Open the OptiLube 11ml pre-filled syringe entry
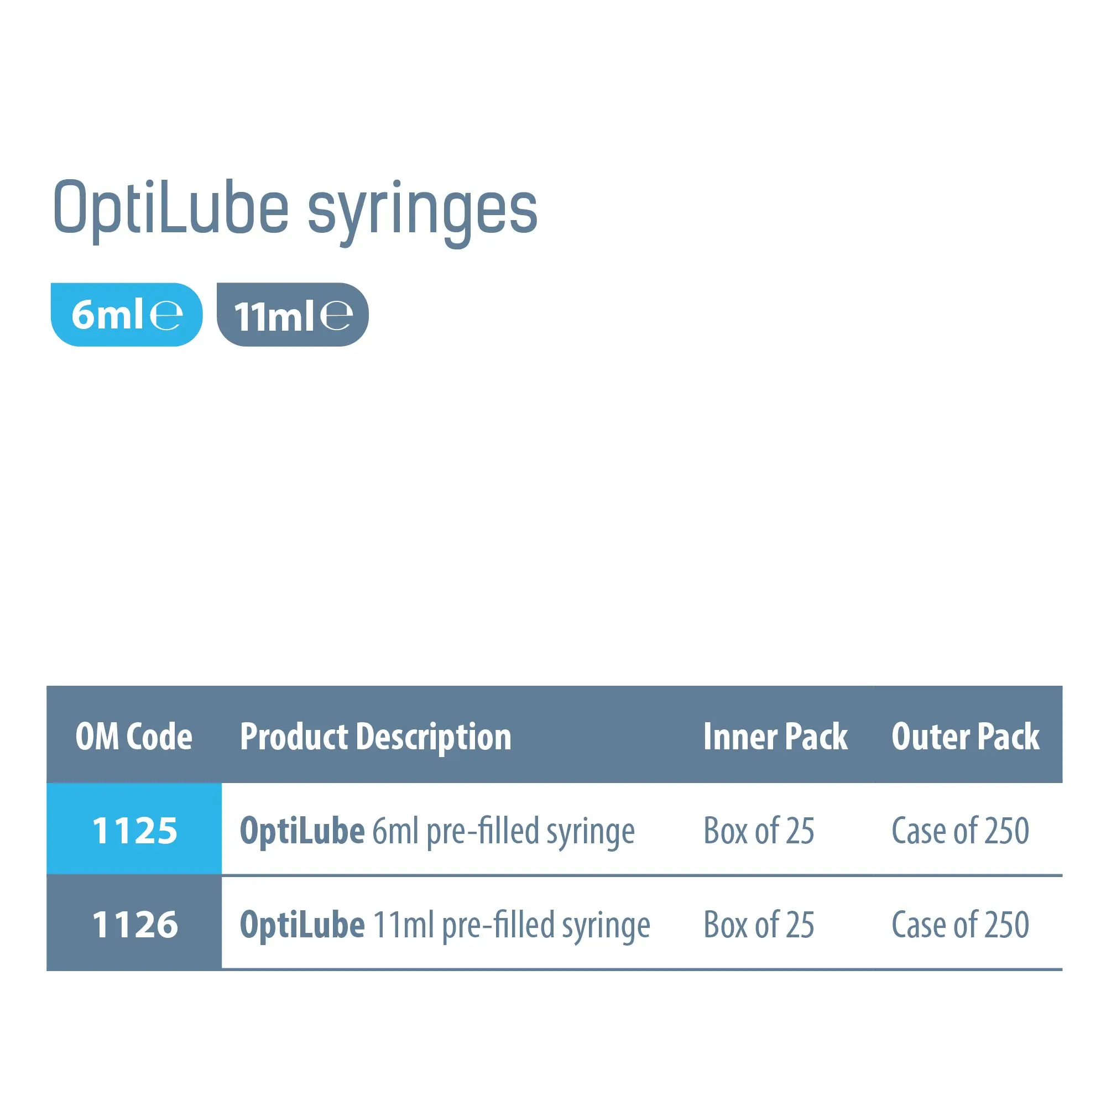This screenshot has width=1106, height=1106. pyautogui.click(x=445, y=925)
